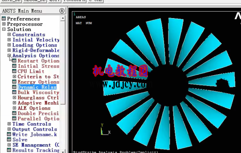Expand the Constraints node
241x153 pixels.
[x=9, y=34]
